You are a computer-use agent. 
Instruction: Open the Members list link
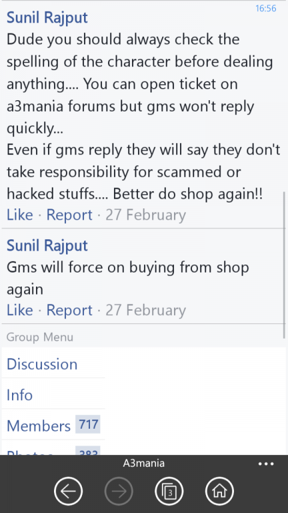point(39,425)
